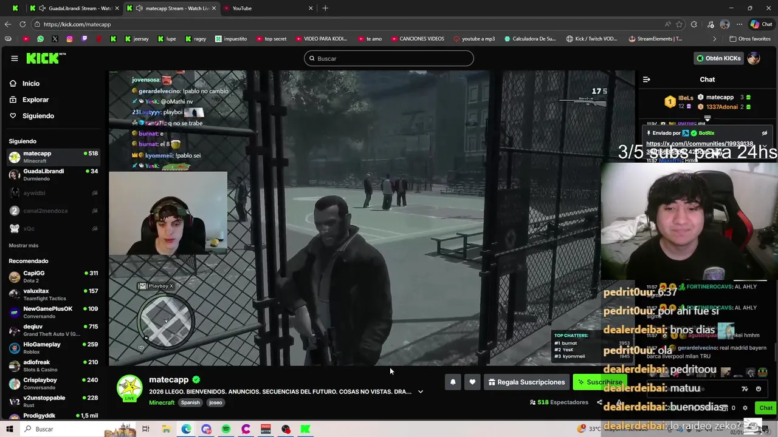
Task: Open the user profile avatar menu
Action: click(x=754, y=58)
